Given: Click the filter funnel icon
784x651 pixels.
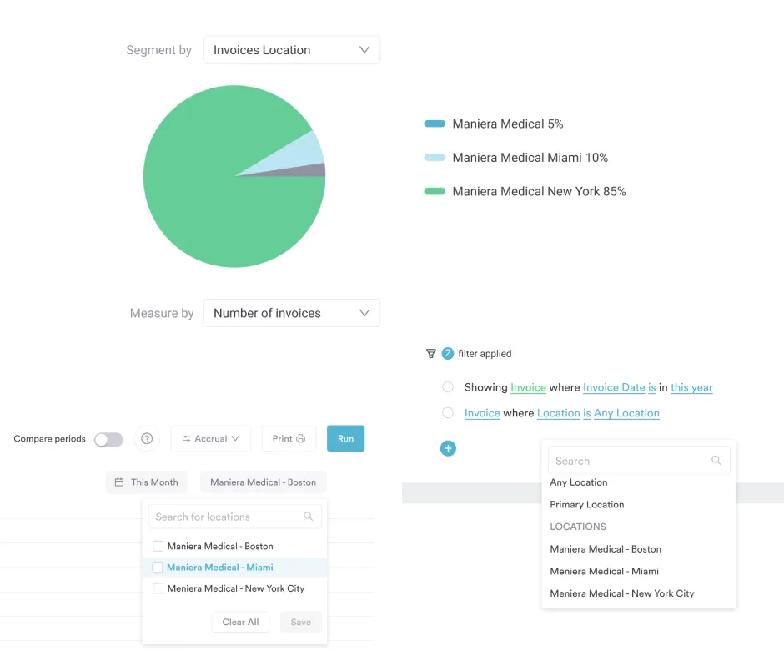Looking at the screenshot, I should tap(430, 353).
